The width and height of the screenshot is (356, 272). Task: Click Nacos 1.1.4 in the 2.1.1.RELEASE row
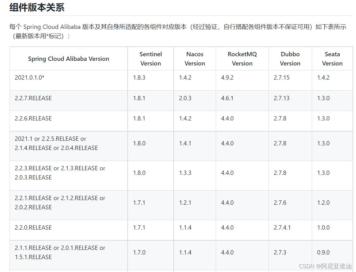pyautogui.click(x=185, y=252)
